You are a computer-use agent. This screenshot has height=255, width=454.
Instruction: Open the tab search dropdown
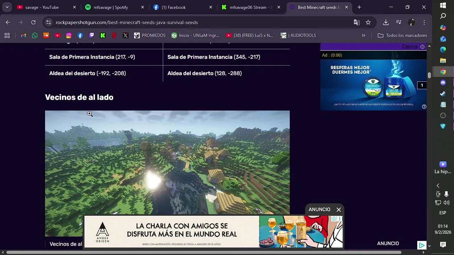(x=7, y=7)
